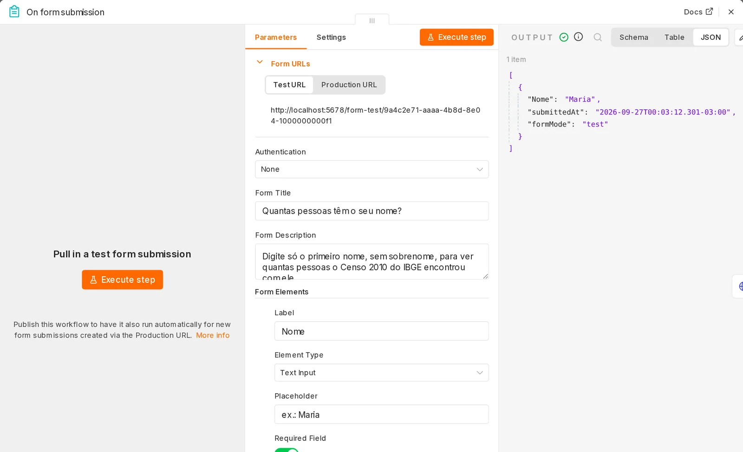Click the Form Title input field
This screenshot has height=452, width=743.
click(371, 211)
